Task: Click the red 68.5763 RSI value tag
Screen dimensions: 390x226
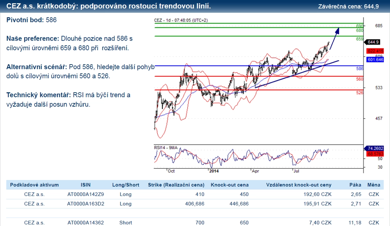Action: point(375,154)
